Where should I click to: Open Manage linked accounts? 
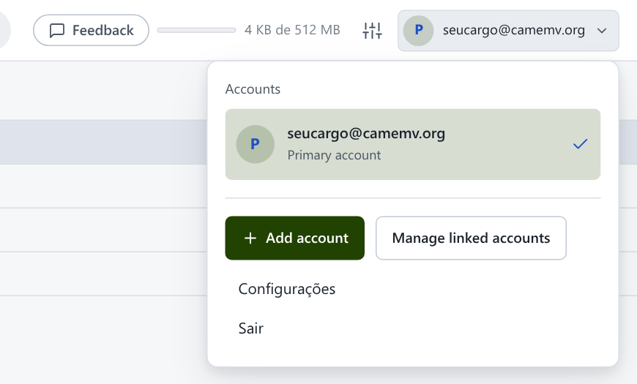coord(471,238)
